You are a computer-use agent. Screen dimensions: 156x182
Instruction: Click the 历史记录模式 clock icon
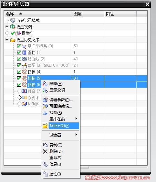(13, 20)
